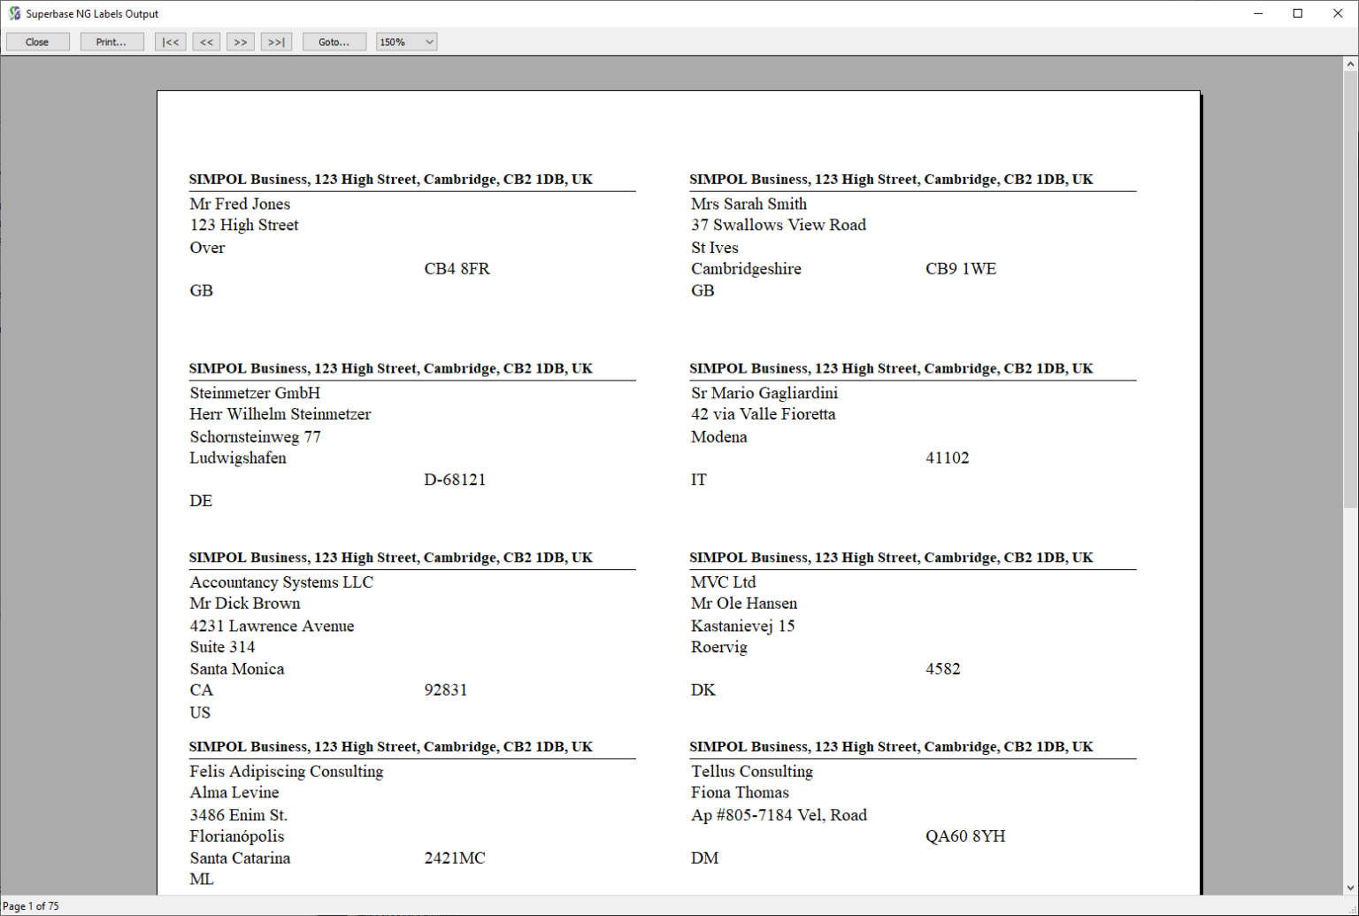Screen dimensions: 1359x916
Task: Advance to next page with >> button
Action: click(x=240, y=42)
